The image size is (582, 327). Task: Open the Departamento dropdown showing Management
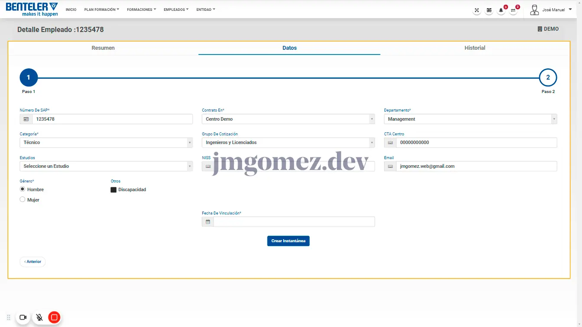[470, 119]
